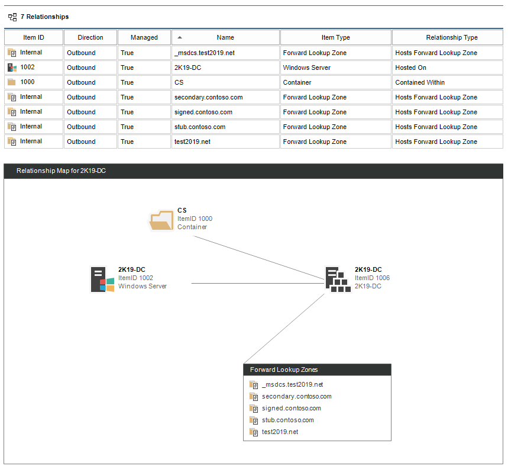Viewport: 508px width, 469px height.
Task: Sort by Item ID column header
Action: tap(34, 37)
